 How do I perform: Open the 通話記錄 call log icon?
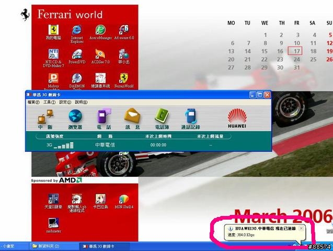(x=191, y=119)
